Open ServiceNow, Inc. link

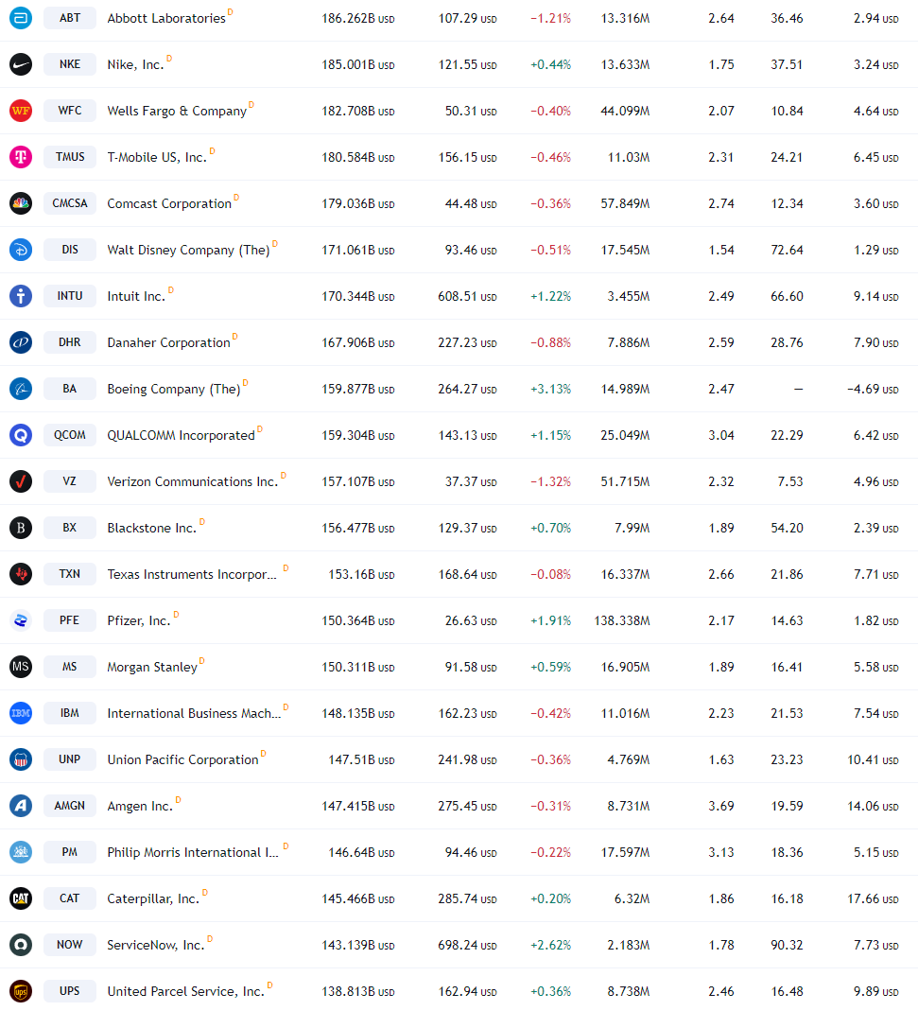155,945
